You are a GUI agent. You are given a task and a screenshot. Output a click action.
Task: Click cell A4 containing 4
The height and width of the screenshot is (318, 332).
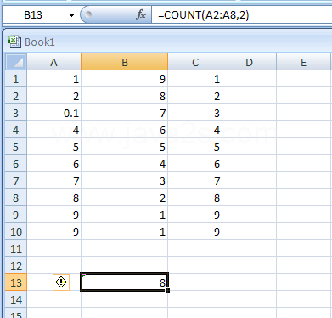[x=53, y=130]
